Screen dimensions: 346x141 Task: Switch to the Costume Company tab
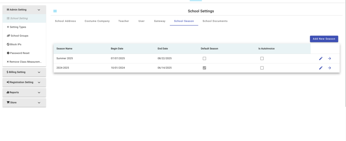pyautogui.click(x=97, y=21)
